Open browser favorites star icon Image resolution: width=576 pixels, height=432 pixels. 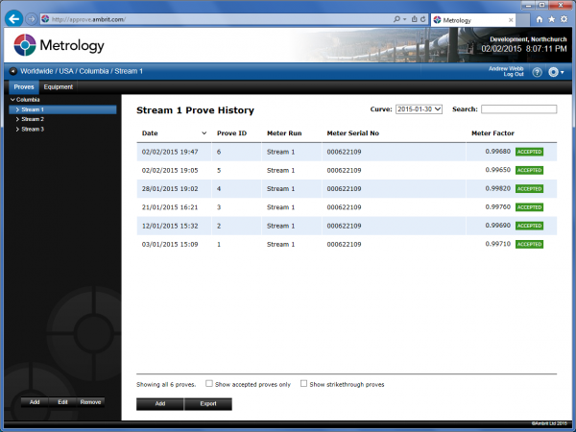tap(551, 19)
